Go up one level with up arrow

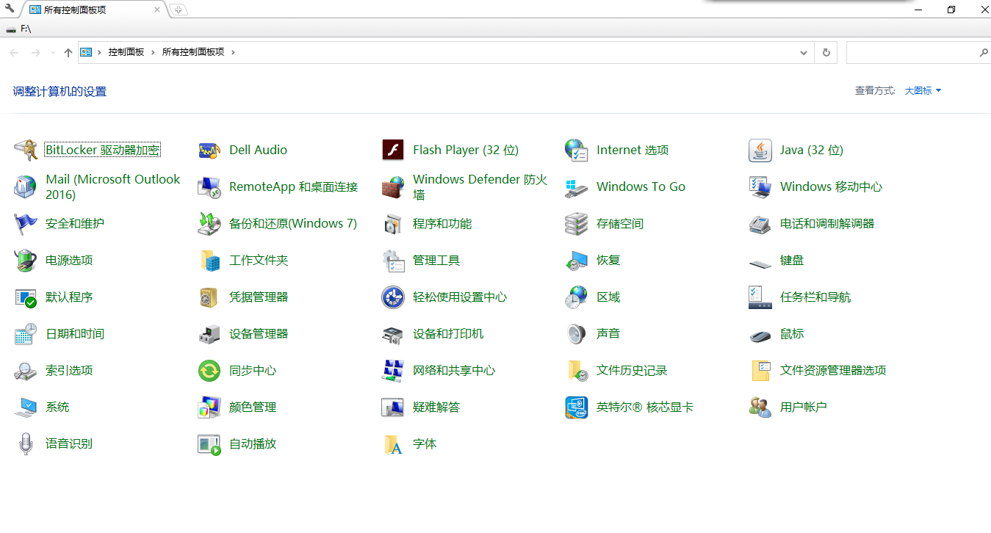point(68,53)
